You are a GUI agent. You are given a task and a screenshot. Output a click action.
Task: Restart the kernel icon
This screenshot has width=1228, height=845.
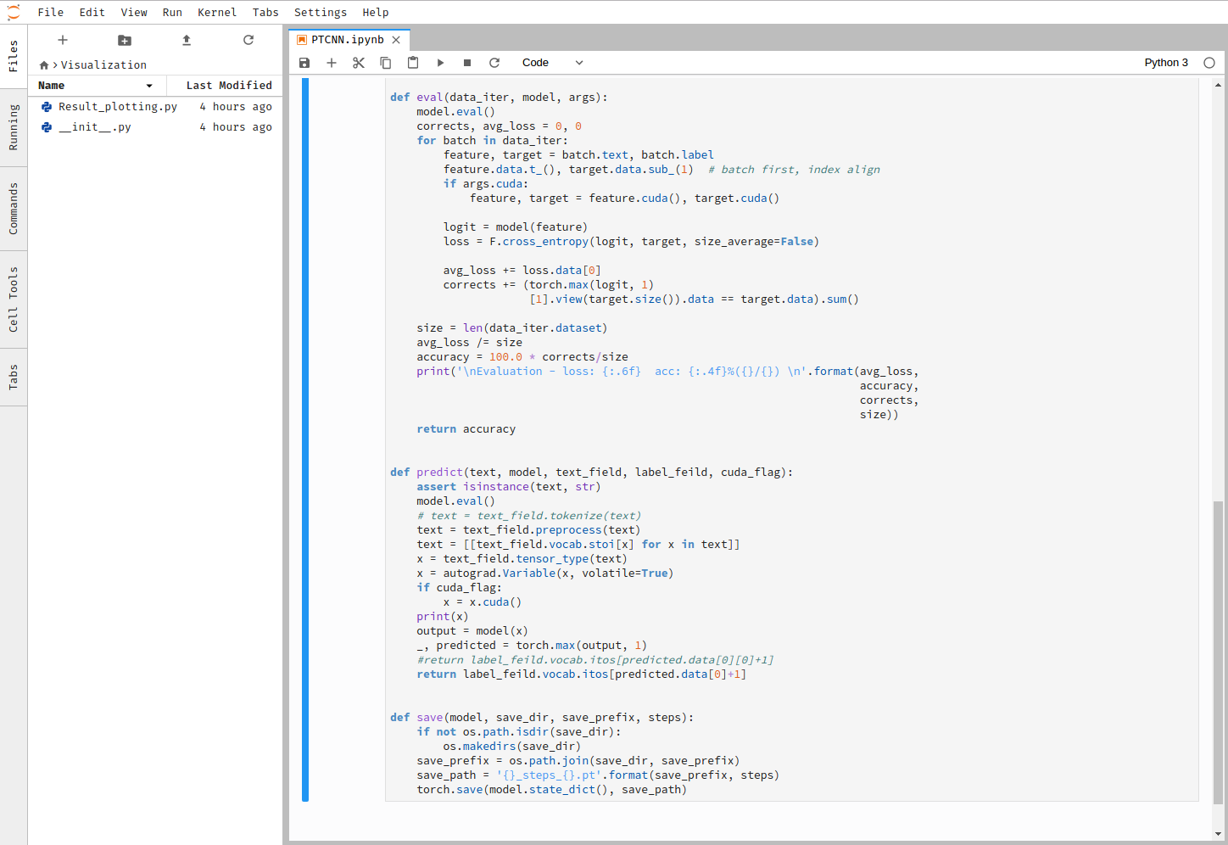494,63
